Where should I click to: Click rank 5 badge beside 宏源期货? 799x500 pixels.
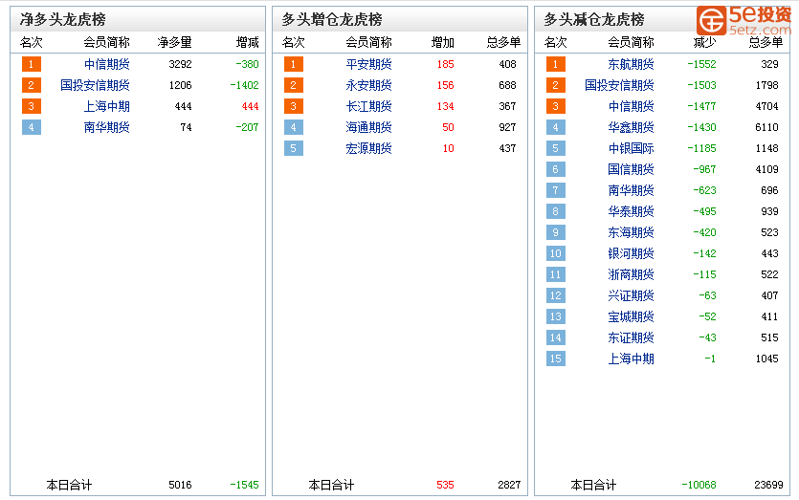pos(294,148)
